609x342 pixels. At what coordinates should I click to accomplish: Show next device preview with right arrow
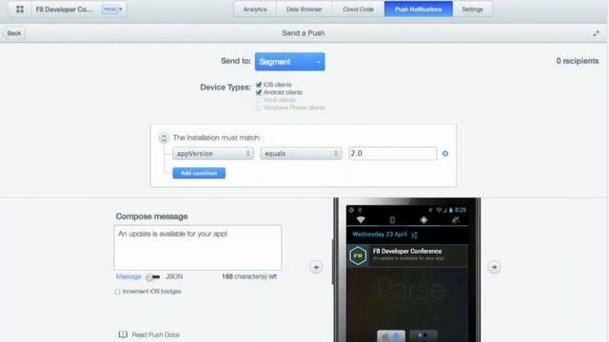pos(494,267)
